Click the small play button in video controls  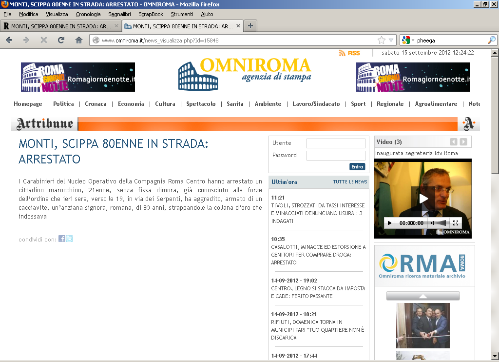tap(389, 223)
